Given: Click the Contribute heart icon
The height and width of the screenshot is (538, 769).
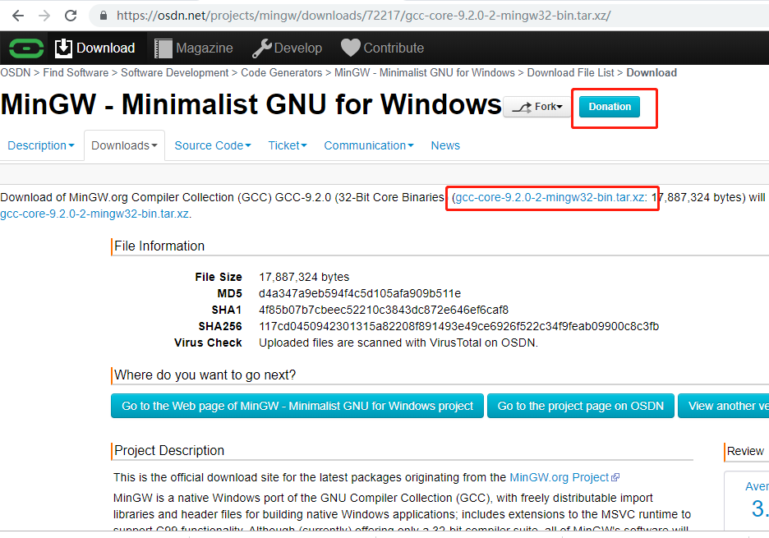Looking at the screenshot, I should (x=349, y=48).
